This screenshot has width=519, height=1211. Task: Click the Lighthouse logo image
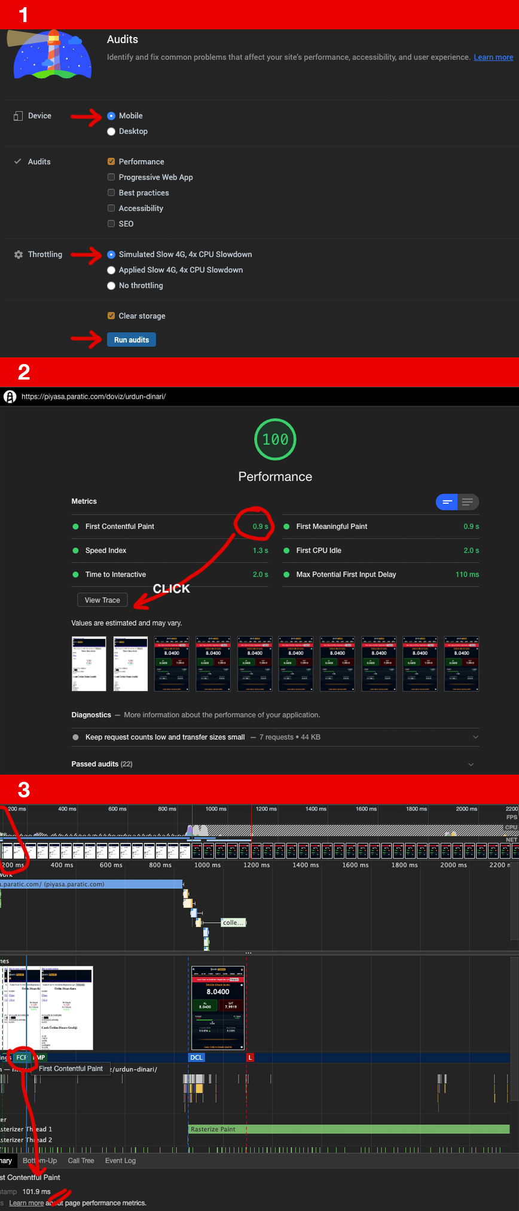(51, 54)
